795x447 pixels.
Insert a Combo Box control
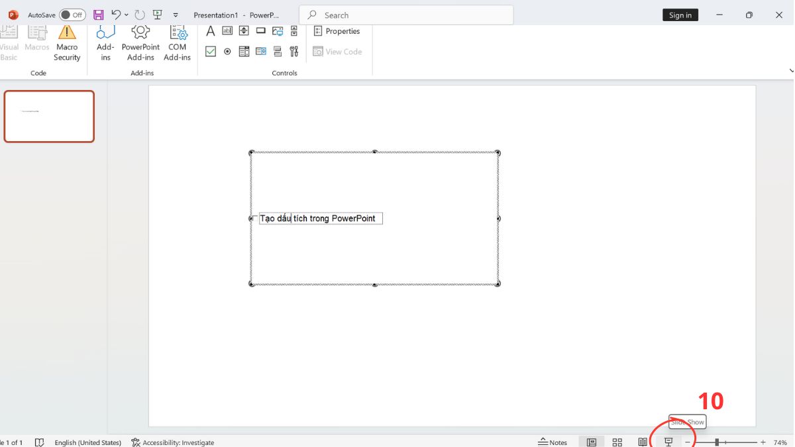click(244, 52)
